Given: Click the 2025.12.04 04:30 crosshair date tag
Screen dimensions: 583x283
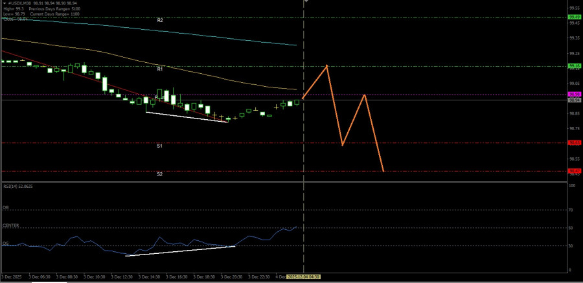Looking at the screenshot, I should [x=304, y=277].
